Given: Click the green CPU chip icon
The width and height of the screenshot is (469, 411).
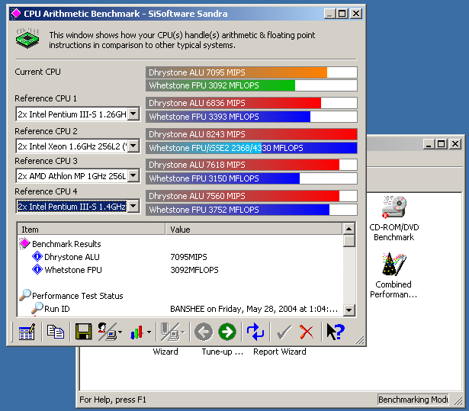Looking at the screenshot, I should 27,38.
